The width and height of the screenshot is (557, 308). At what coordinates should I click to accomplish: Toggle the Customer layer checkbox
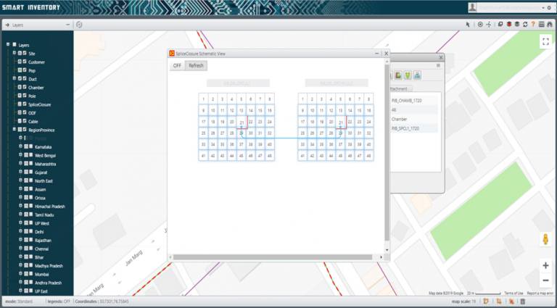(25, 62)
